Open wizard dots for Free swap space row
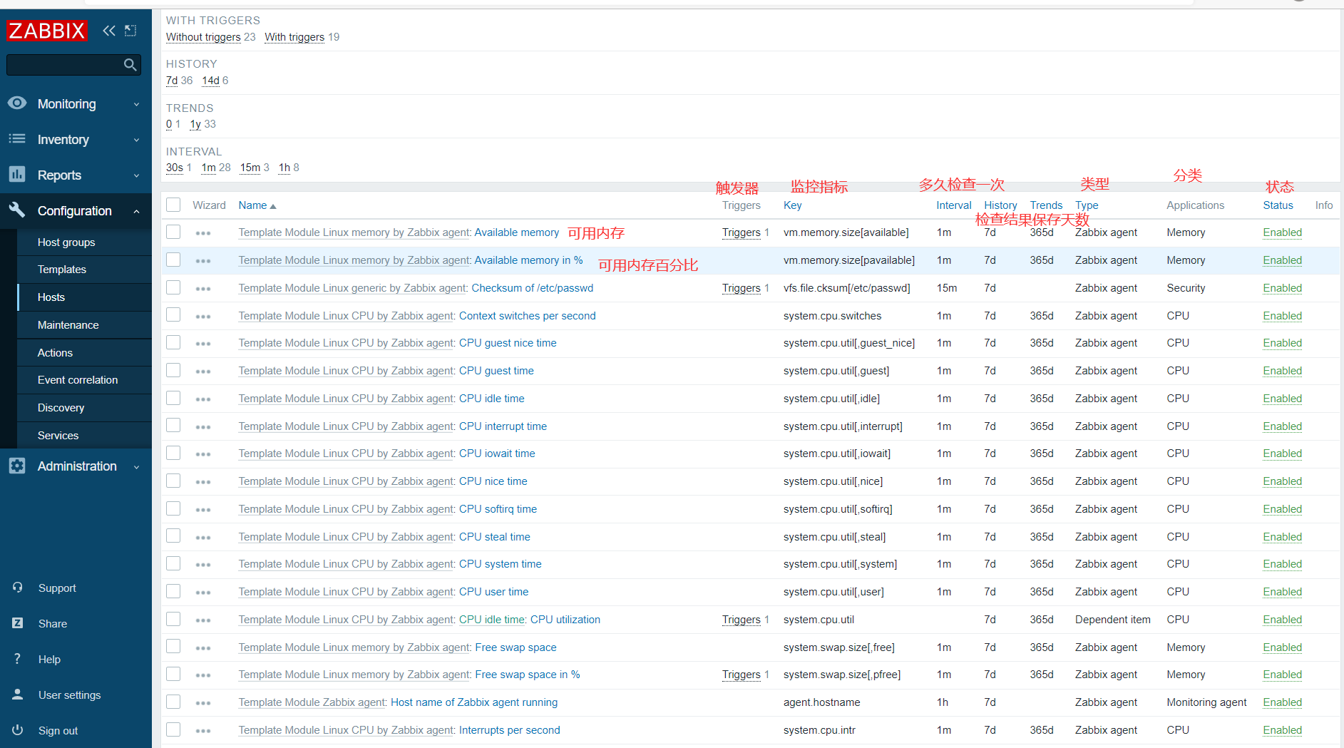 click(203, 648)
